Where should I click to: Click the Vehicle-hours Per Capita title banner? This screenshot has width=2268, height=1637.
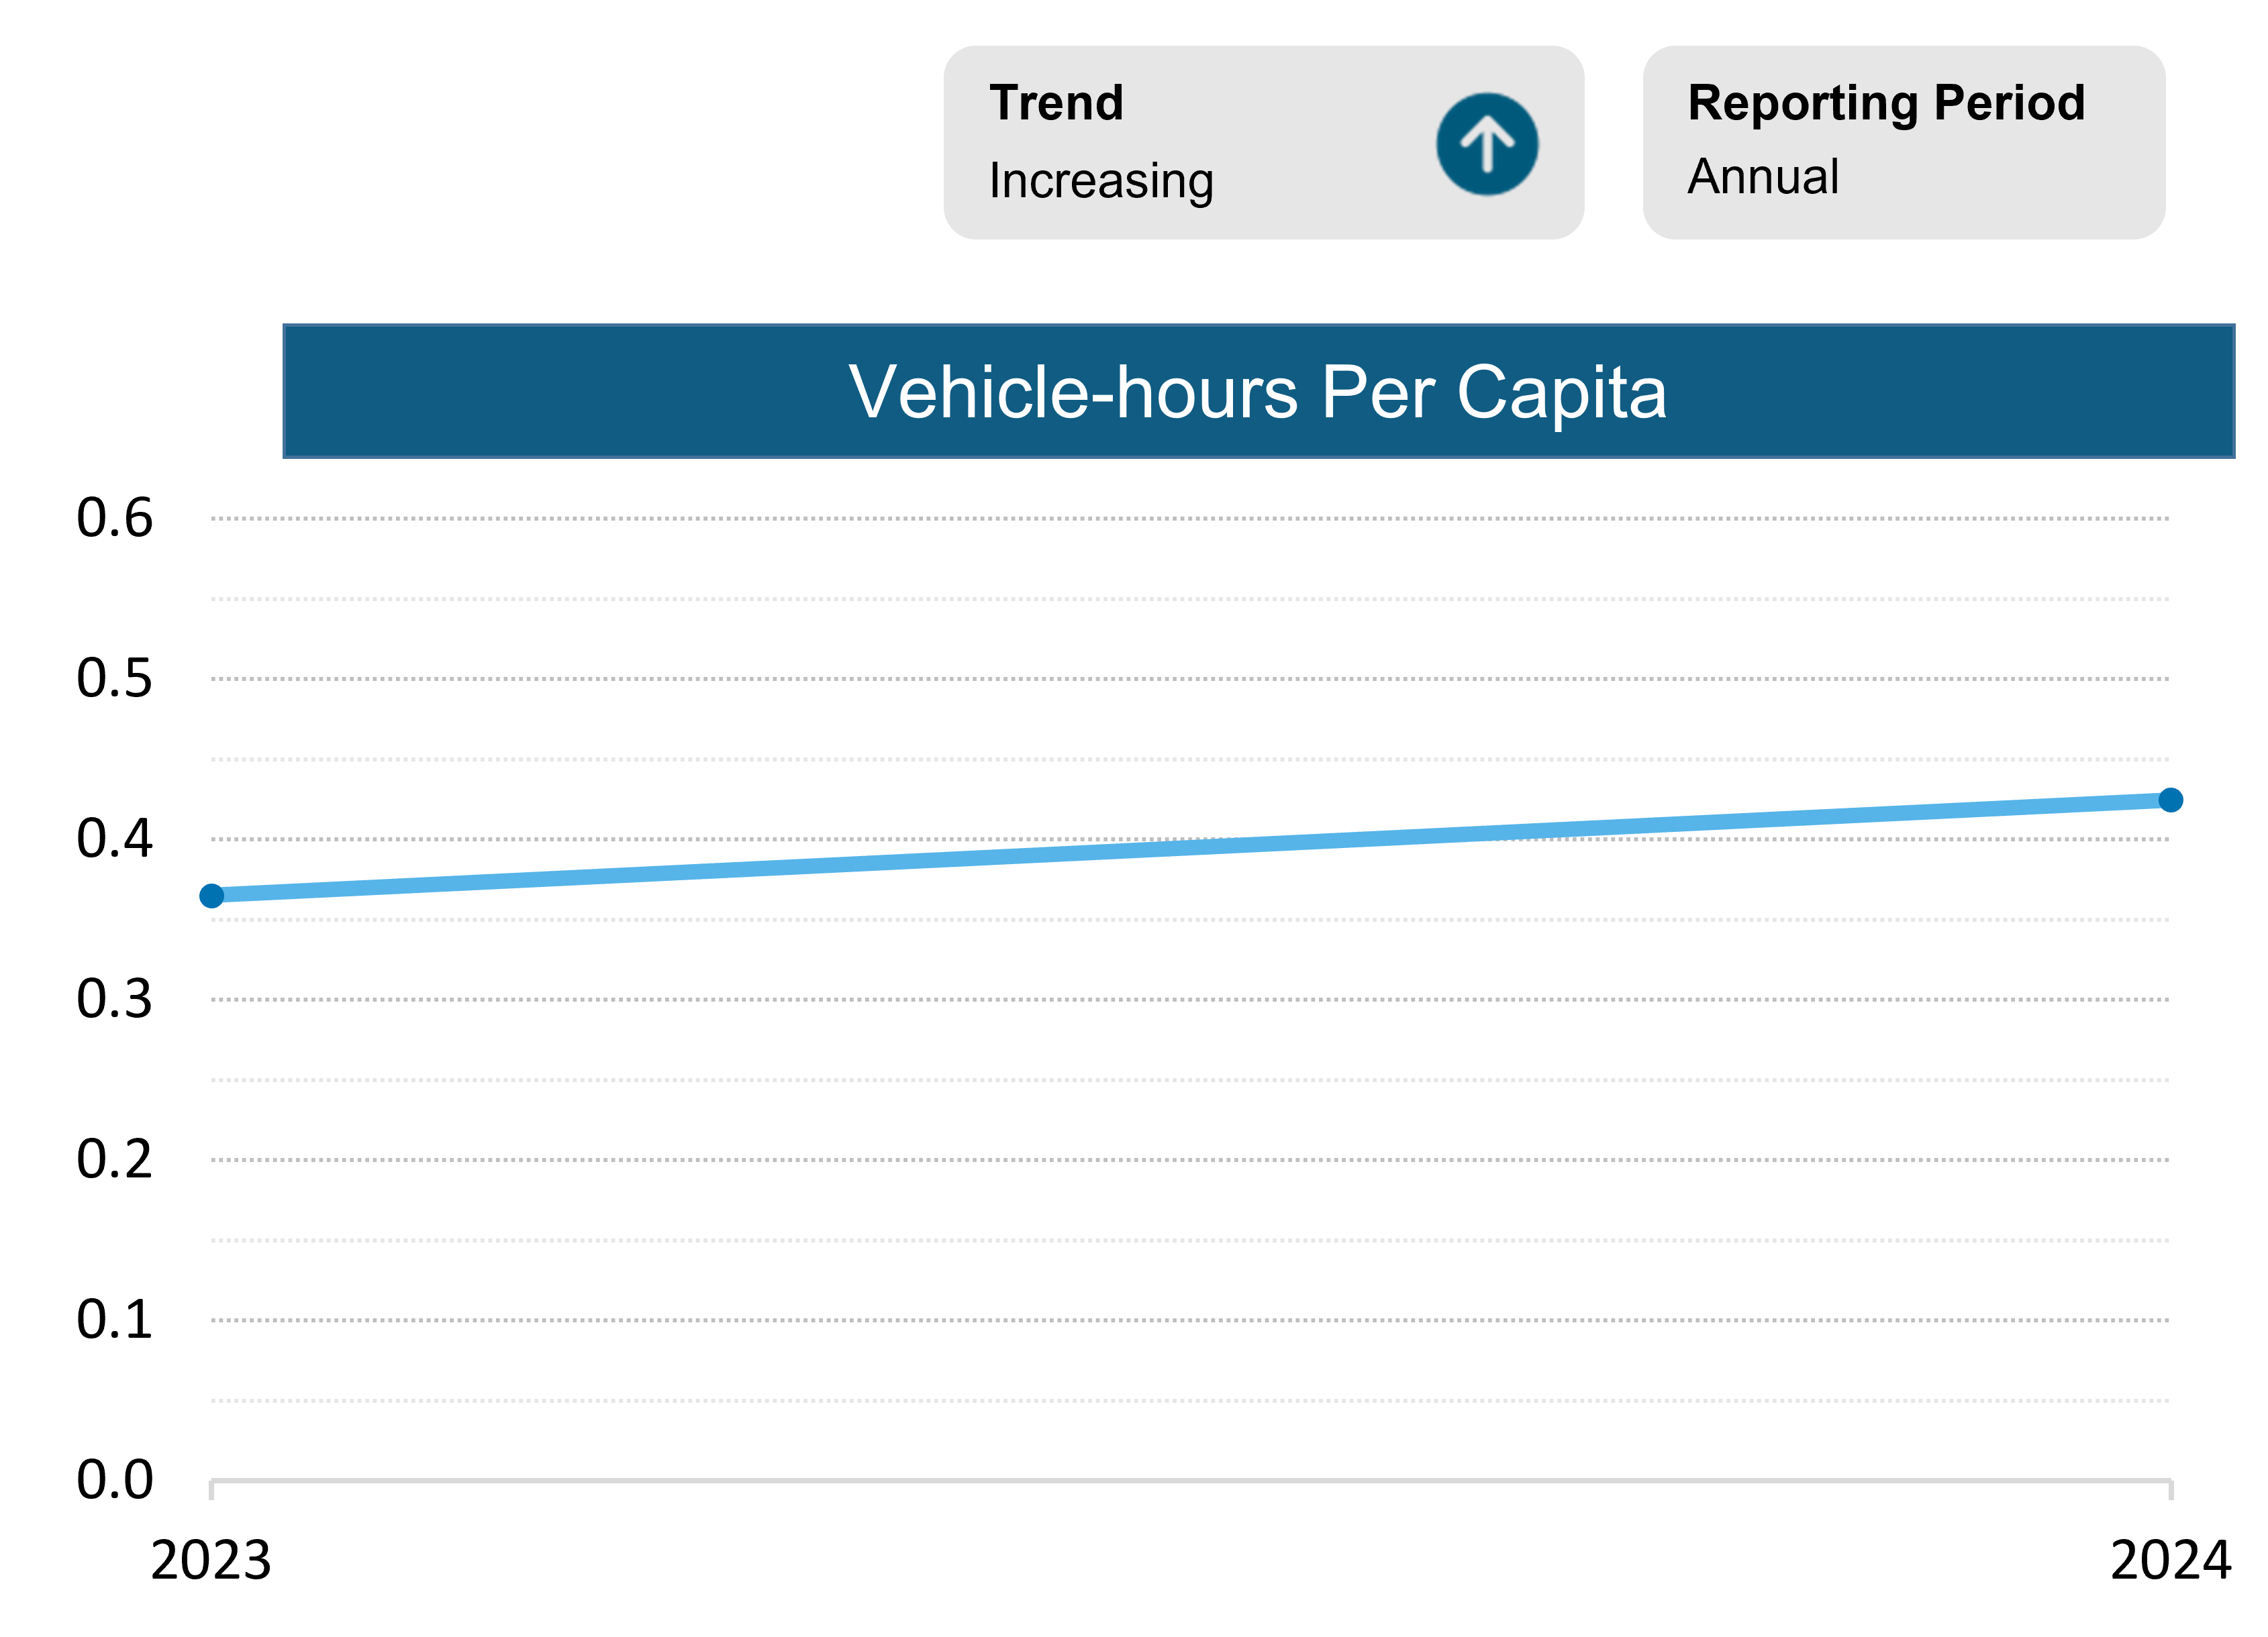[x=1258, y=390]
